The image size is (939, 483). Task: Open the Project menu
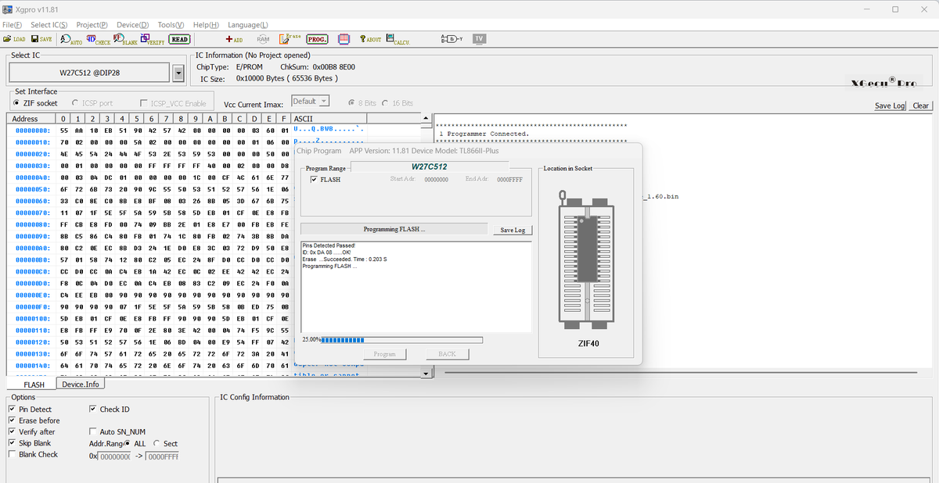click(x=92, y=25)
